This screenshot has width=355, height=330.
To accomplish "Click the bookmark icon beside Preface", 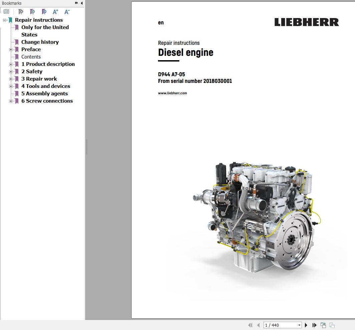I will click(17, 49).
